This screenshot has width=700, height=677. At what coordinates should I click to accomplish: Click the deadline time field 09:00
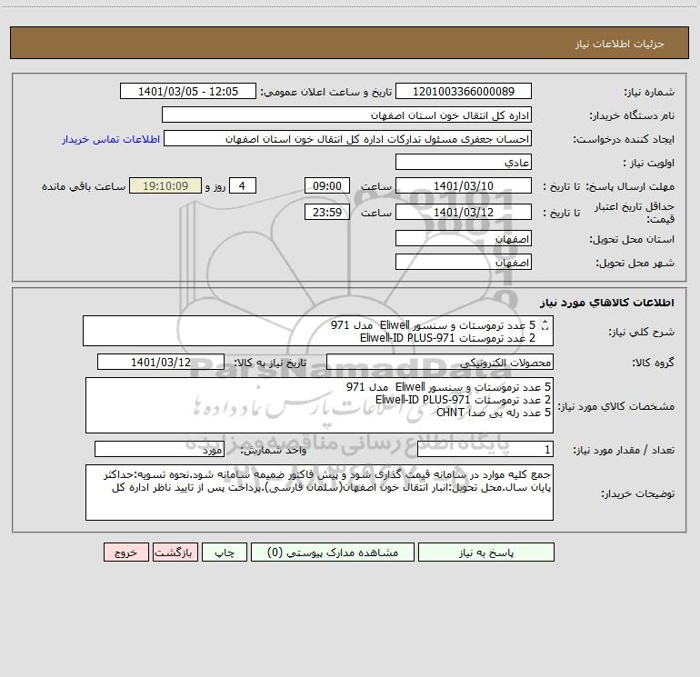point(327,185)
